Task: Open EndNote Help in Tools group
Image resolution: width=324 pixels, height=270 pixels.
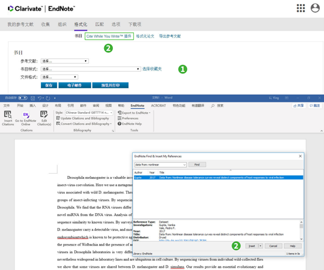Action: pos(130,124)
